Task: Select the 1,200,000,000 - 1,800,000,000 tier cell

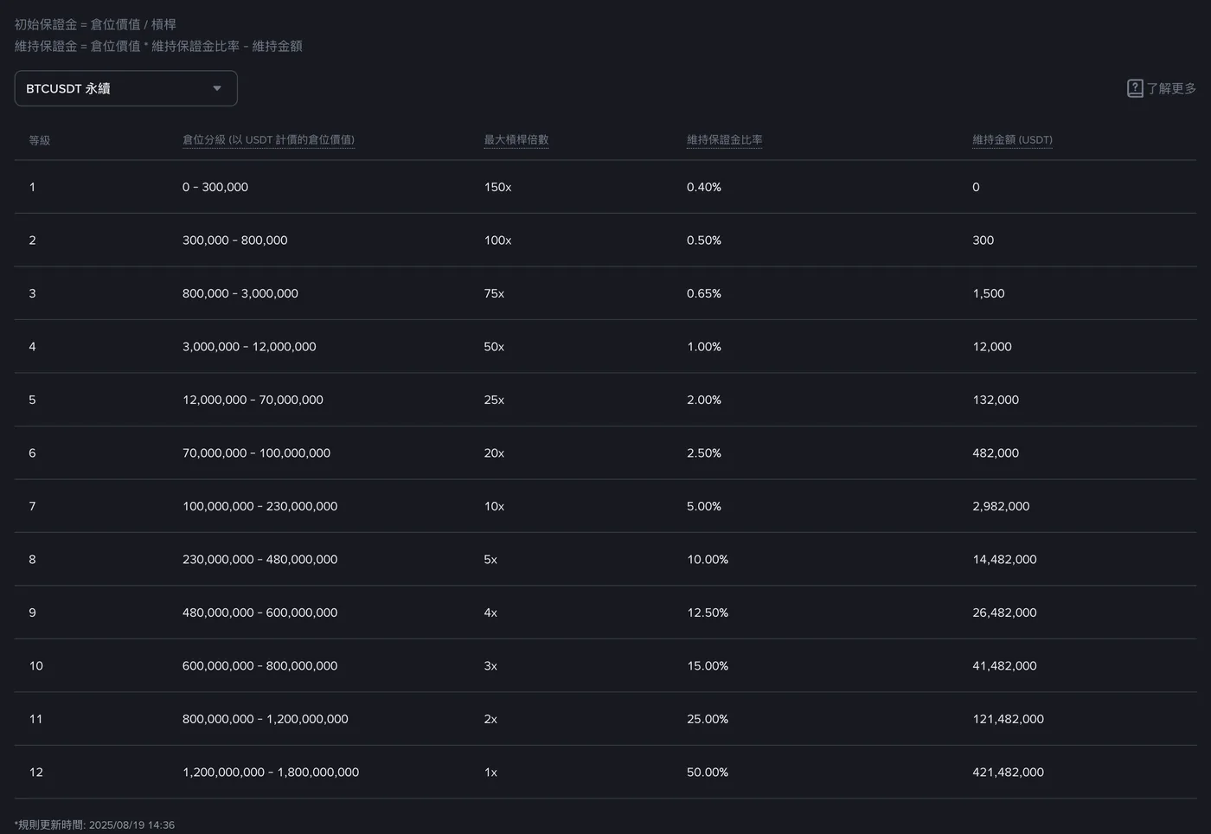Action: (271, 773)
